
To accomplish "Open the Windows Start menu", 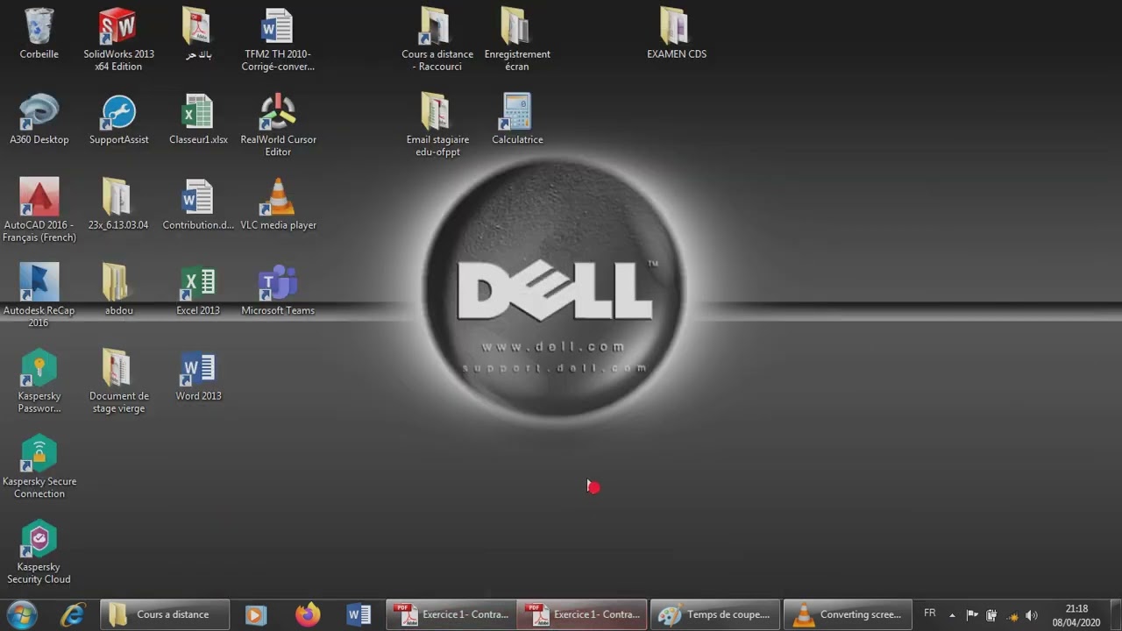I will coord(21,614).
